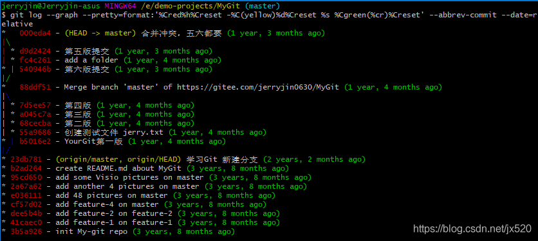Click the MINGW64 label in prompt
The height and width of the screenshot is (241, 538).
coord(120,6)
